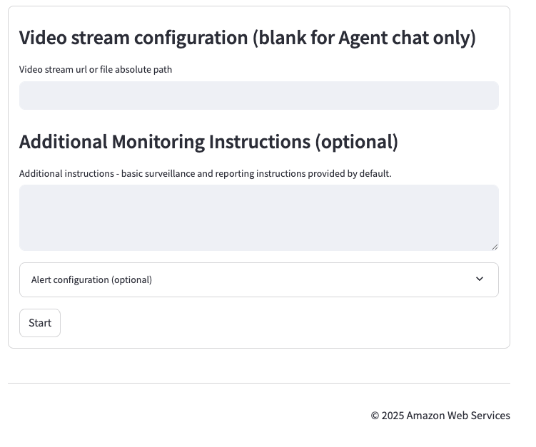536x447 pixels.
Task: Grab the textarea resize handle corner
Action: (x=495, y=247)
